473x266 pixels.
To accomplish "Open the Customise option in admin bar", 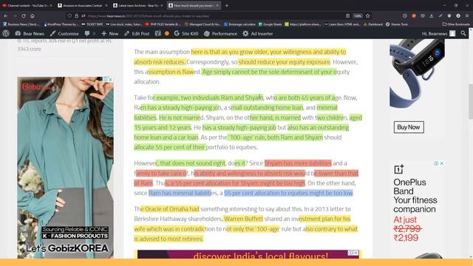I will pos(64,33).
